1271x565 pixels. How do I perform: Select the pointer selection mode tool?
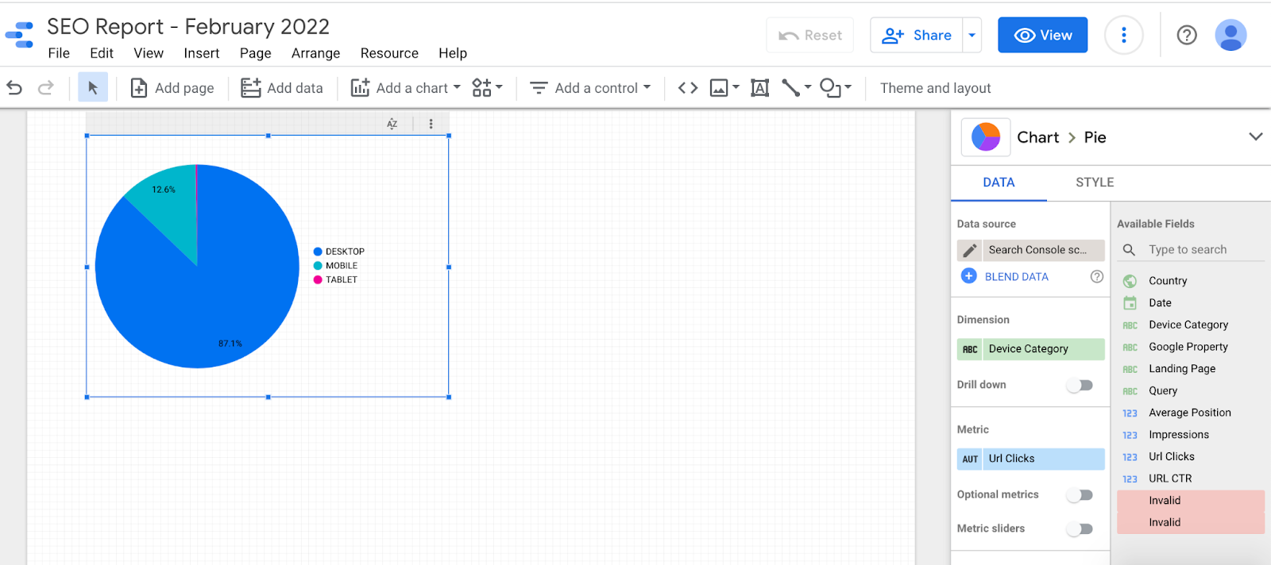click(x=93, y=88)
